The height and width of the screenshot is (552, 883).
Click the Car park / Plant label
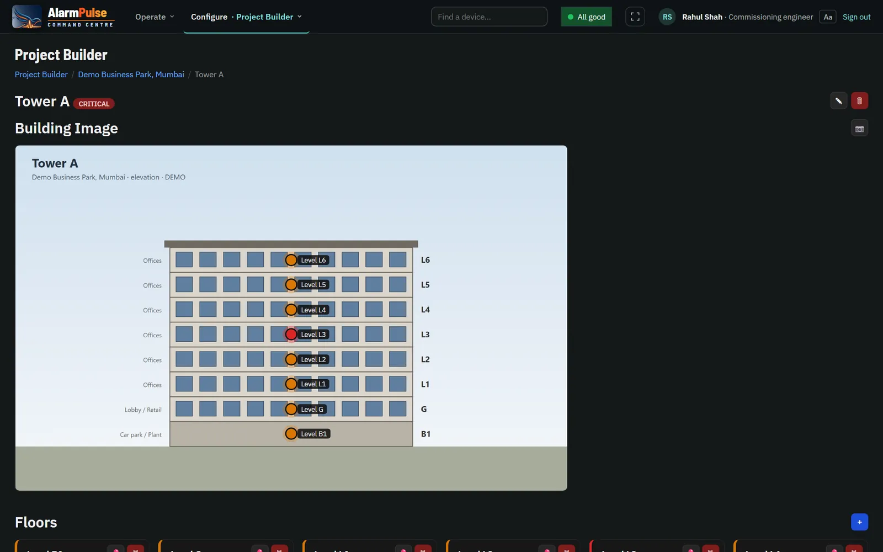(x=141, y=434)
